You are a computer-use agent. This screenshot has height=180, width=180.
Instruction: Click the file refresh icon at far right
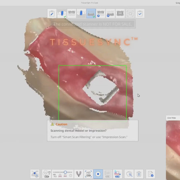[151, 174]
